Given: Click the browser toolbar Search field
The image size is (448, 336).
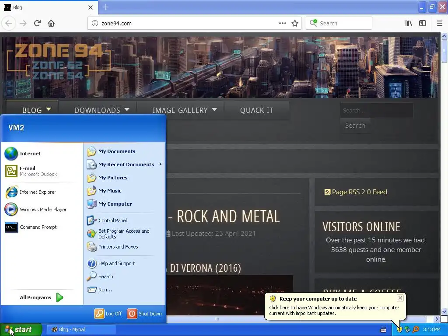Looking at the screenshot, I should pos(339,24).
